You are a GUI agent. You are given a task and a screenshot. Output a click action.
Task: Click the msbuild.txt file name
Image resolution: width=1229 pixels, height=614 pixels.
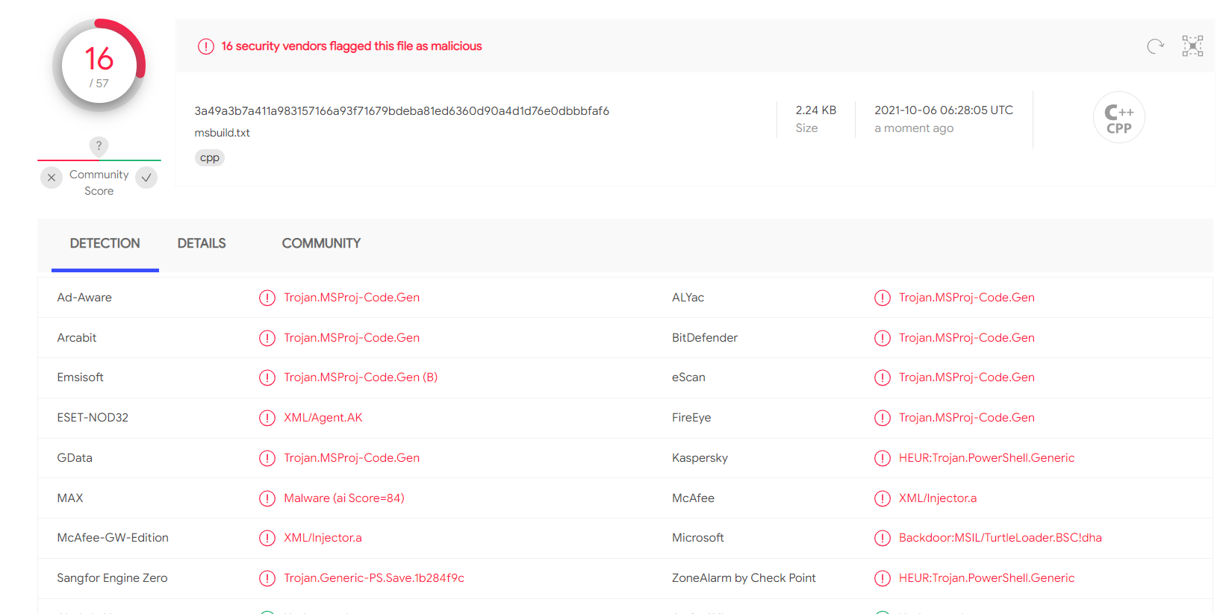pyautogui.click(x=223, y=133)
